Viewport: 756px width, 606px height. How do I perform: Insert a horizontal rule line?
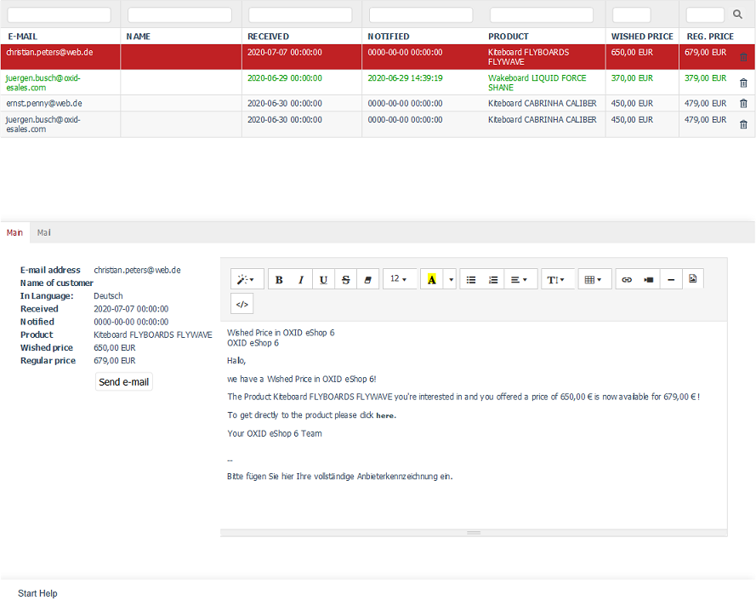pyautogui.click(x=671, y=279)
